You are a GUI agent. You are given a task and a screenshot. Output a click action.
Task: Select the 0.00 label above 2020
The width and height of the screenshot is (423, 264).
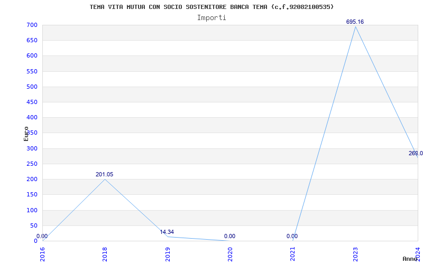(229, 236)
